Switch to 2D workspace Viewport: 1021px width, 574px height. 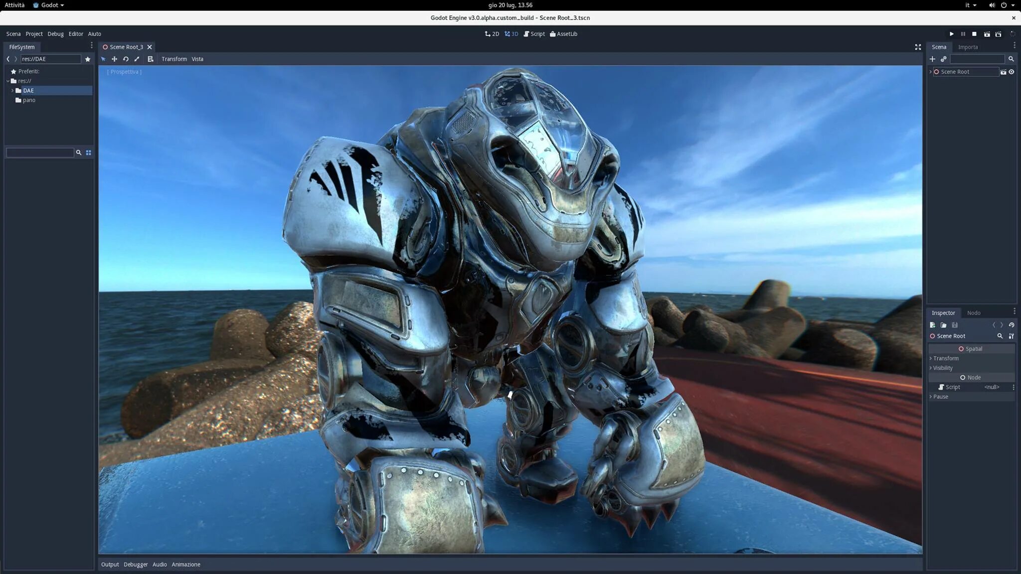tap(492, 34)
